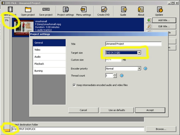Start Create DVD from toolbar

click(x=104, y=9)
